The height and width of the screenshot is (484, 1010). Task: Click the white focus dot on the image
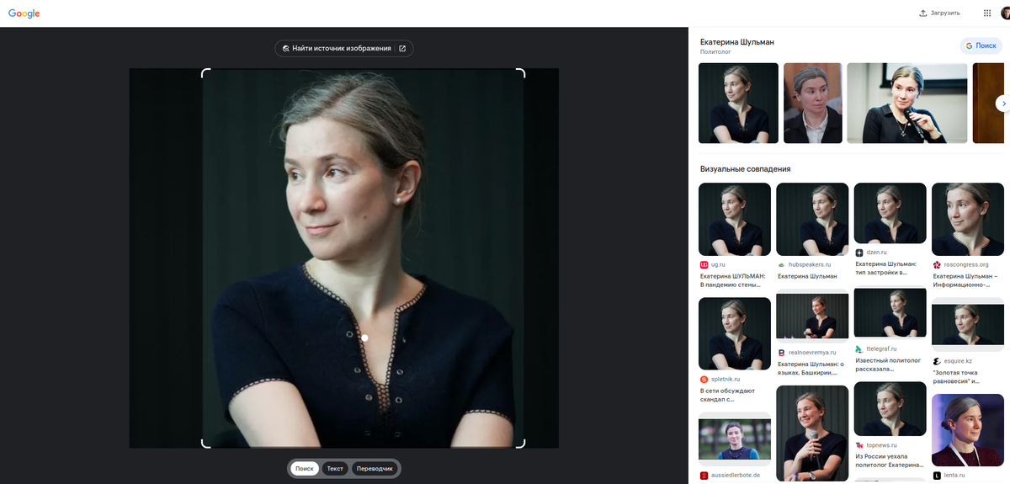[x=364, y=338]
